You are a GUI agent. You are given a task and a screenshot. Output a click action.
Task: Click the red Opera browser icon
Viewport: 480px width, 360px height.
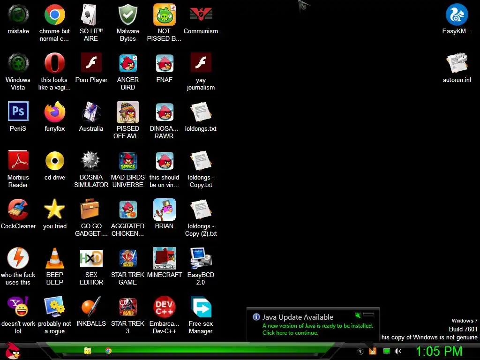point(54,63)
